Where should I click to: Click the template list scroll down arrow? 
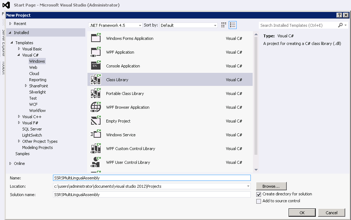coord(256,170)
